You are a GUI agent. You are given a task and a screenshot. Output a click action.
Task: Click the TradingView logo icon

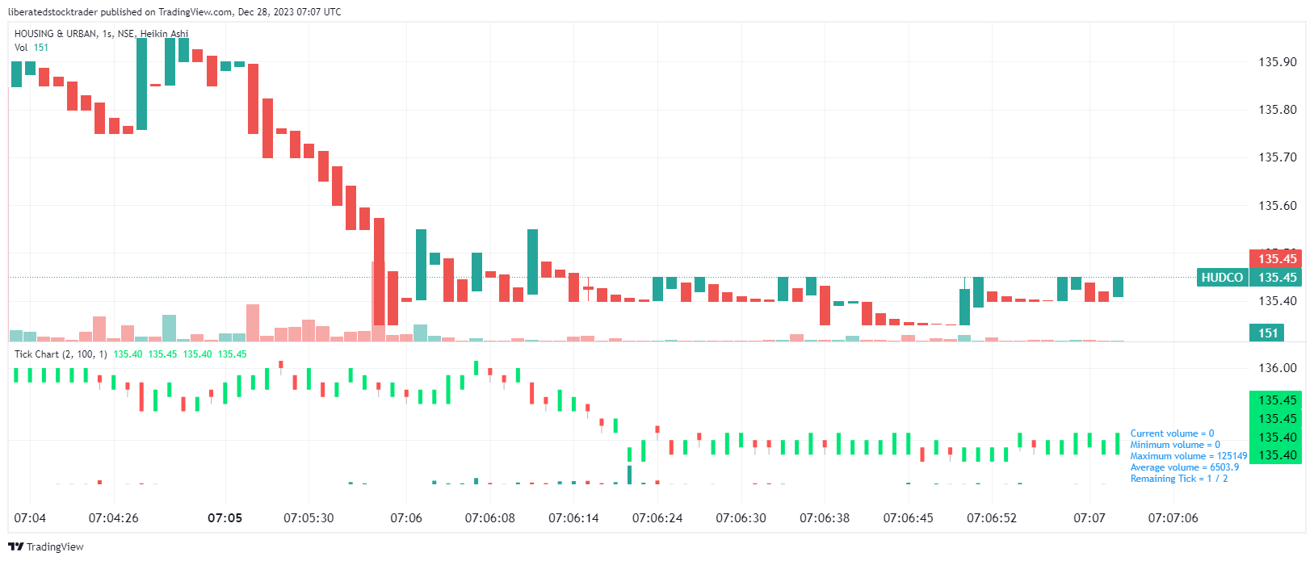16,546
